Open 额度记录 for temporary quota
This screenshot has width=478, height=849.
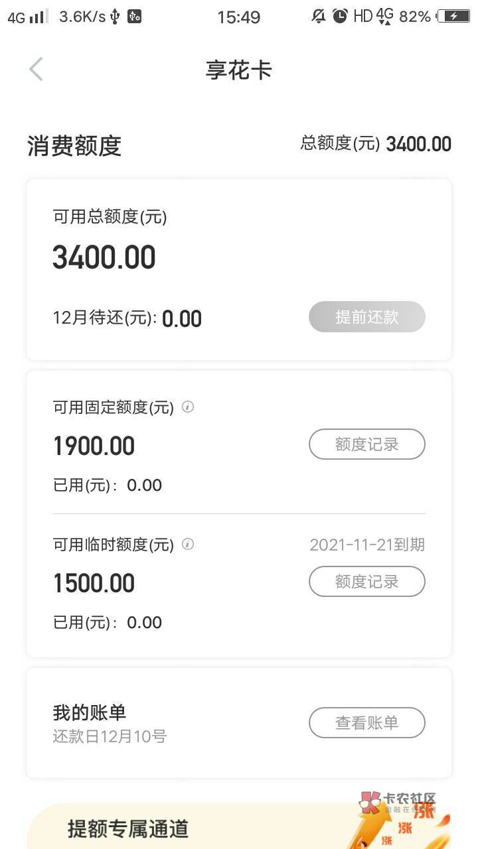coord(366,582)
